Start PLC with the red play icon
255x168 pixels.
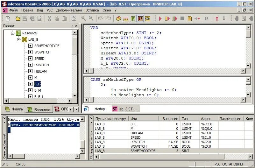(x=160, y=18)
